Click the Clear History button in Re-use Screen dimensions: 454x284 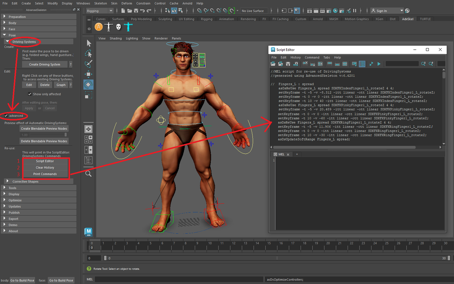point(45,168)
